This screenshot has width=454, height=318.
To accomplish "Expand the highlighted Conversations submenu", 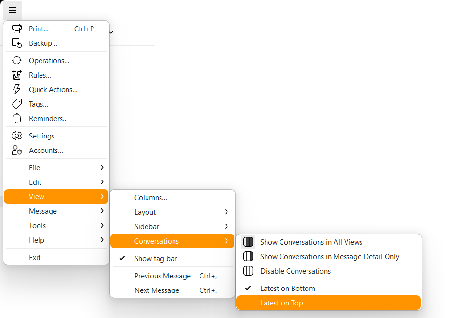I will [173, 241].
